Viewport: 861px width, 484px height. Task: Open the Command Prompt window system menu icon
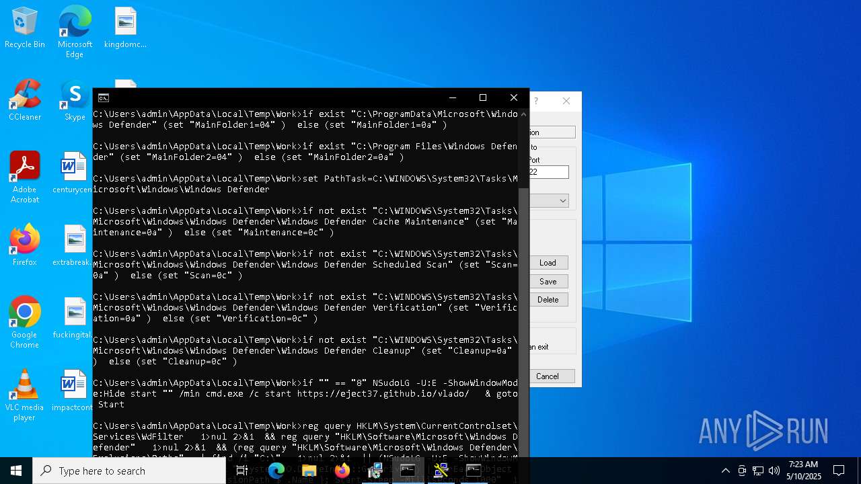click(103, 98)
